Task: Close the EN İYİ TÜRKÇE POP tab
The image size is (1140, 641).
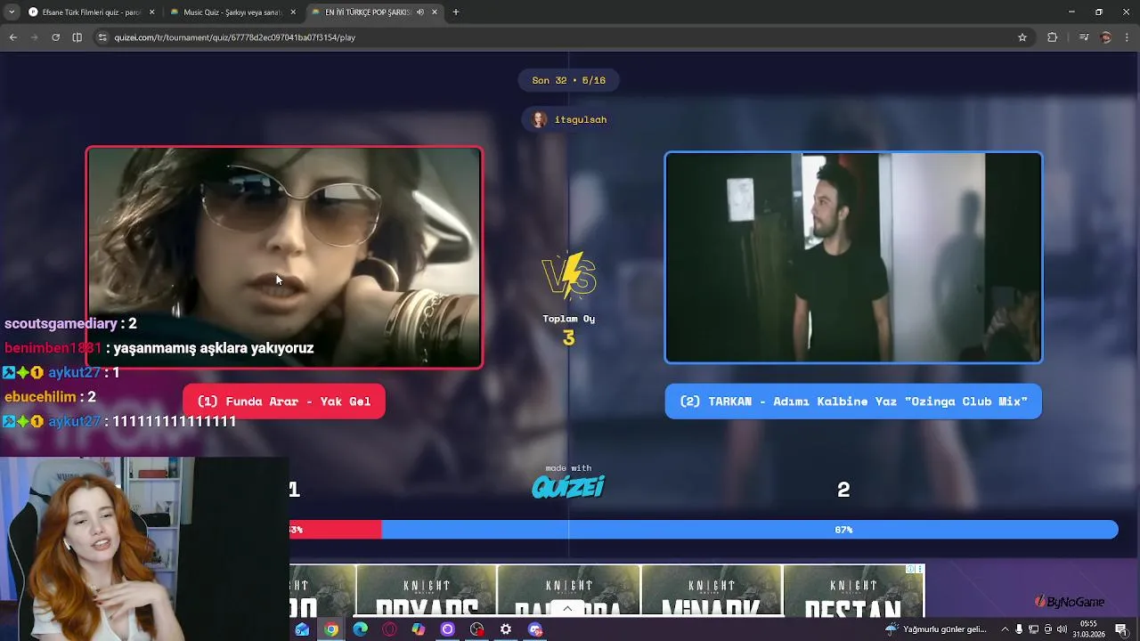Action: pos(435,12)
